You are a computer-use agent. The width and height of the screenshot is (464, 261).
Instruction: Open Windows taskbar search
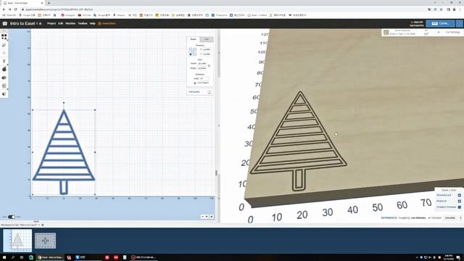[x=13, y=257]
